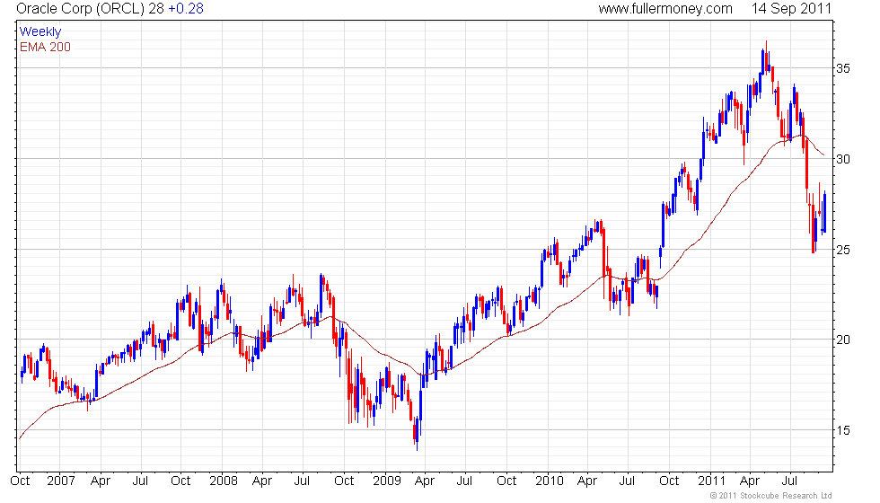Image resolution: width=880 pixels, height=503 pixels.
Task: Select the blue 'Weekly' legend label
Action: pos(40,32)
